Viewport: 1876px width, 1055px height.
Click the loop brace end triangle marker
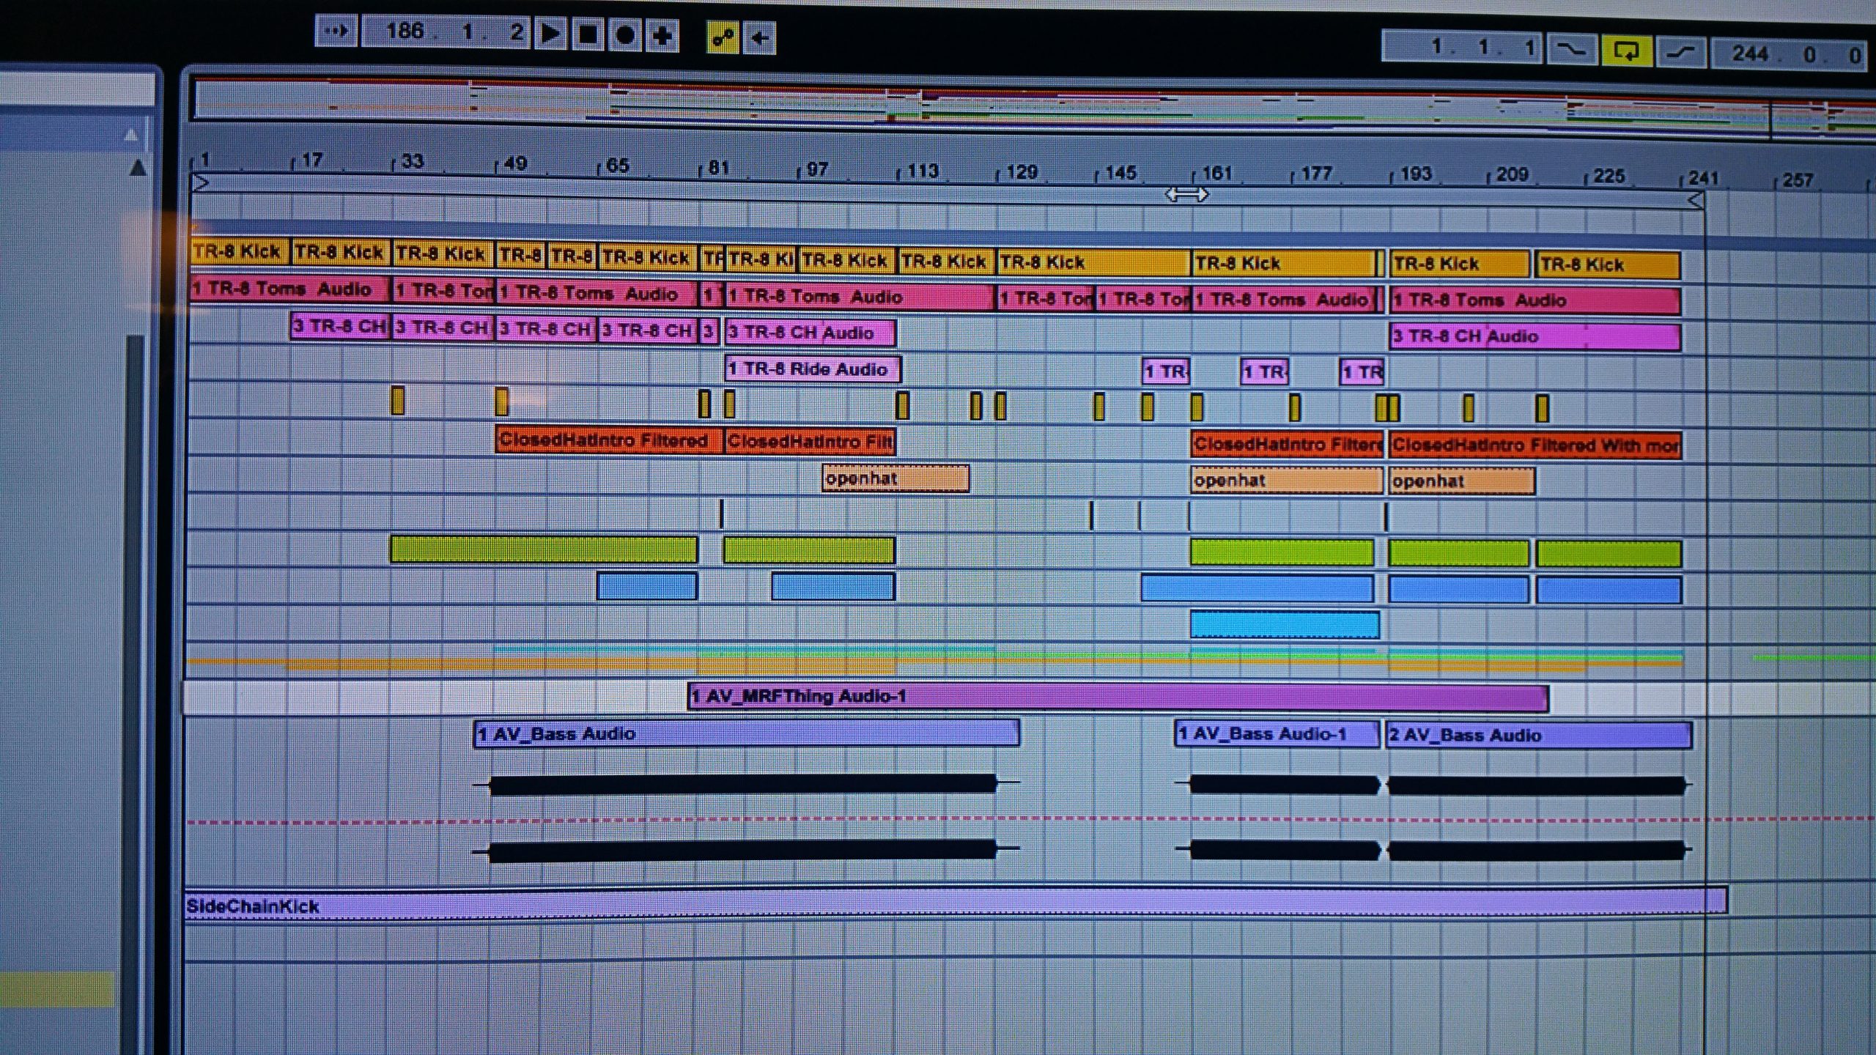[x=1696, y=200]
